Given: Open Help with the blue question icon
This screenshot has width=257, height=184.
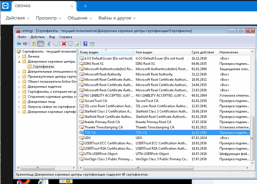Looking at the screenshot, I should (x=85, y=44).
